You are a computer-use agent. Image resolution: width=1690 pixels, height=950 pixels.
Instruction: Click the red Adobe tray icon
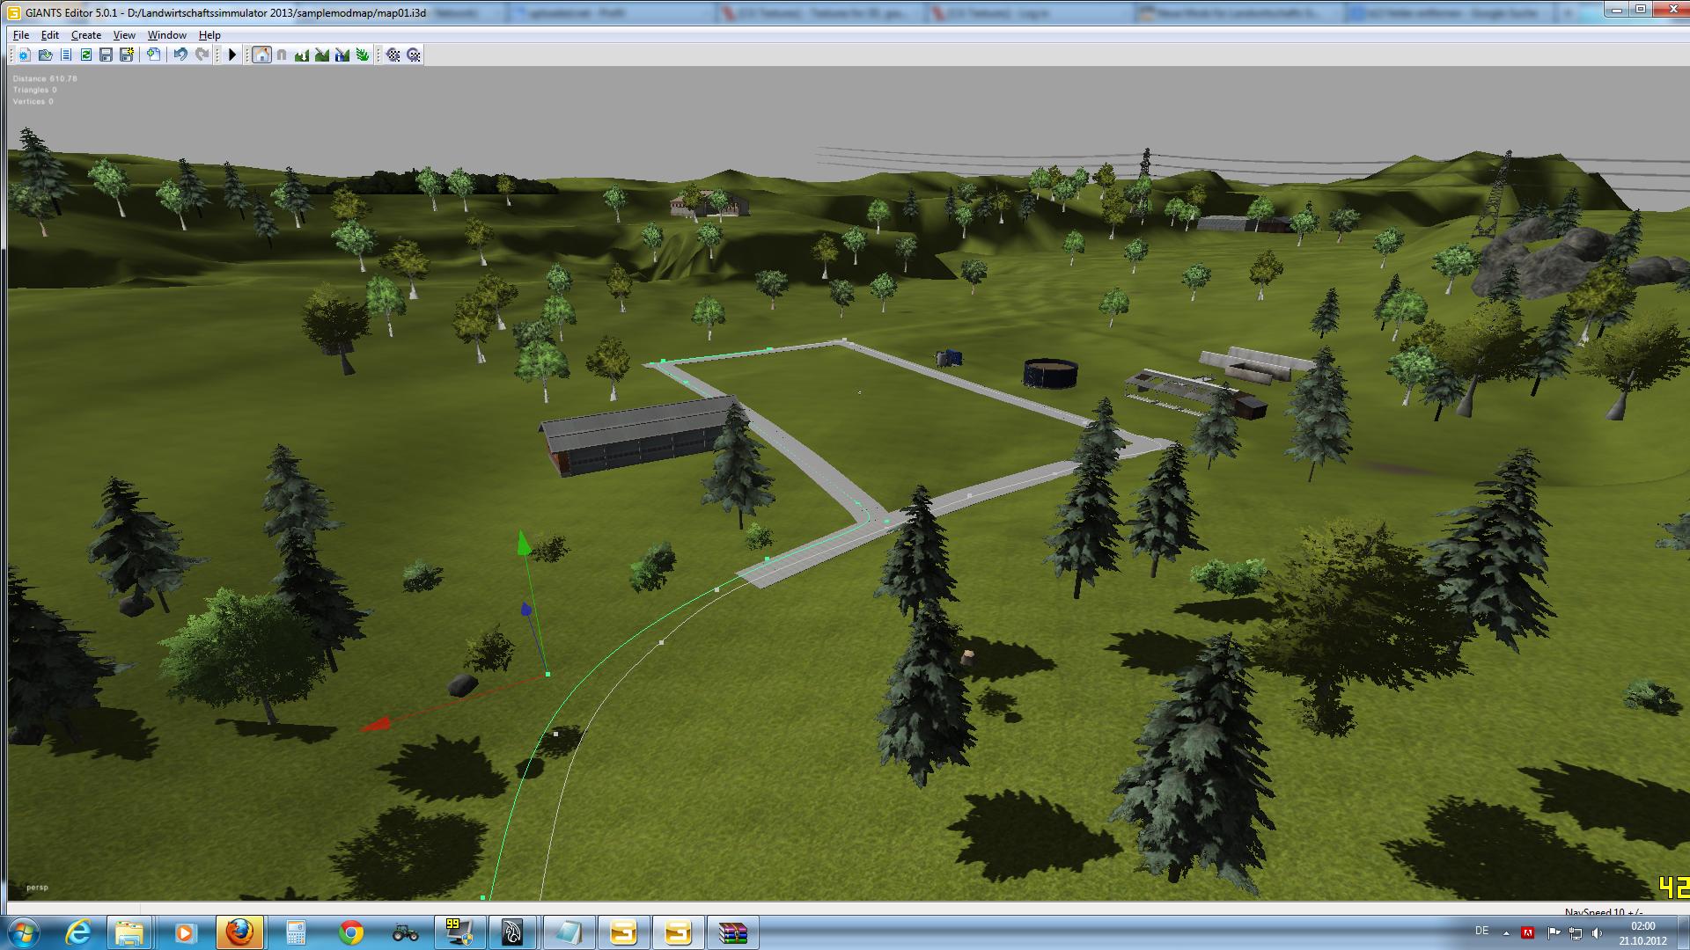tap(1529, 932)
